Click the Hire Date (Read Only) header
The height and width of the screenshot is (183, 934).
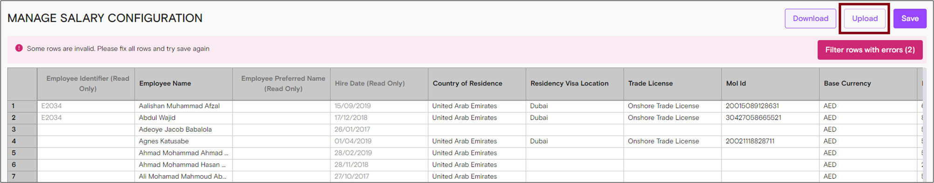[379, 84]
